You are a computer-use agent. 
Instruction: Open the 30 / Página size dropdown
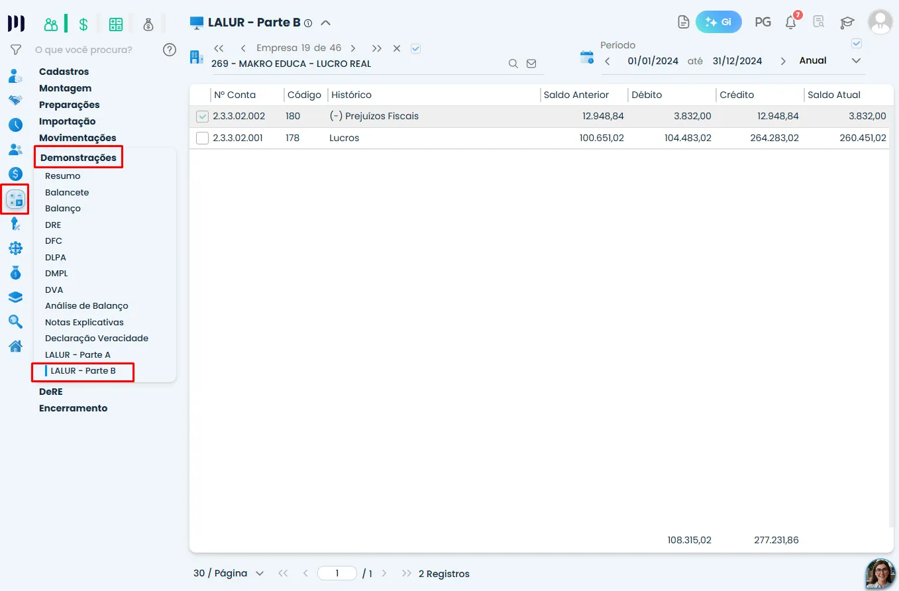pos(229,573)
